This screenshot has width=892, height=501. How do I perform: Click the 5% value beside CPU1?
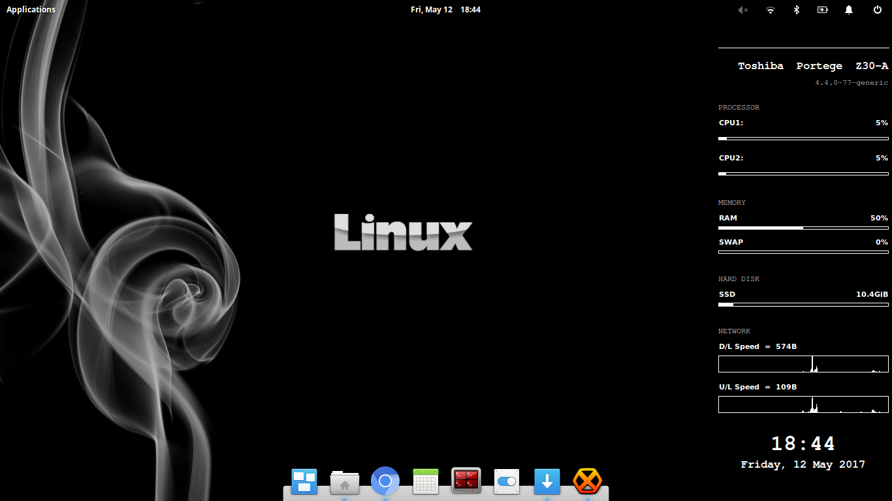(882, 123)
